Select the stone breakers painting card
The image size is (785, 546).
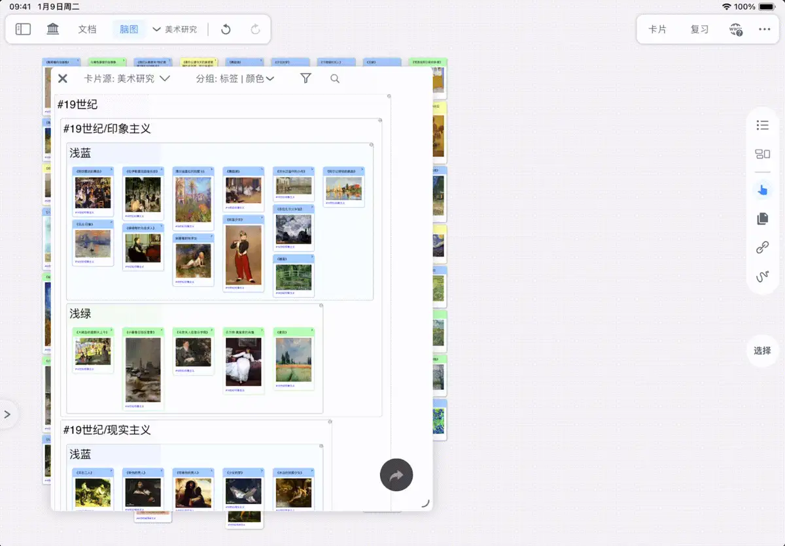pyautogui.click(x=93, y=489)
